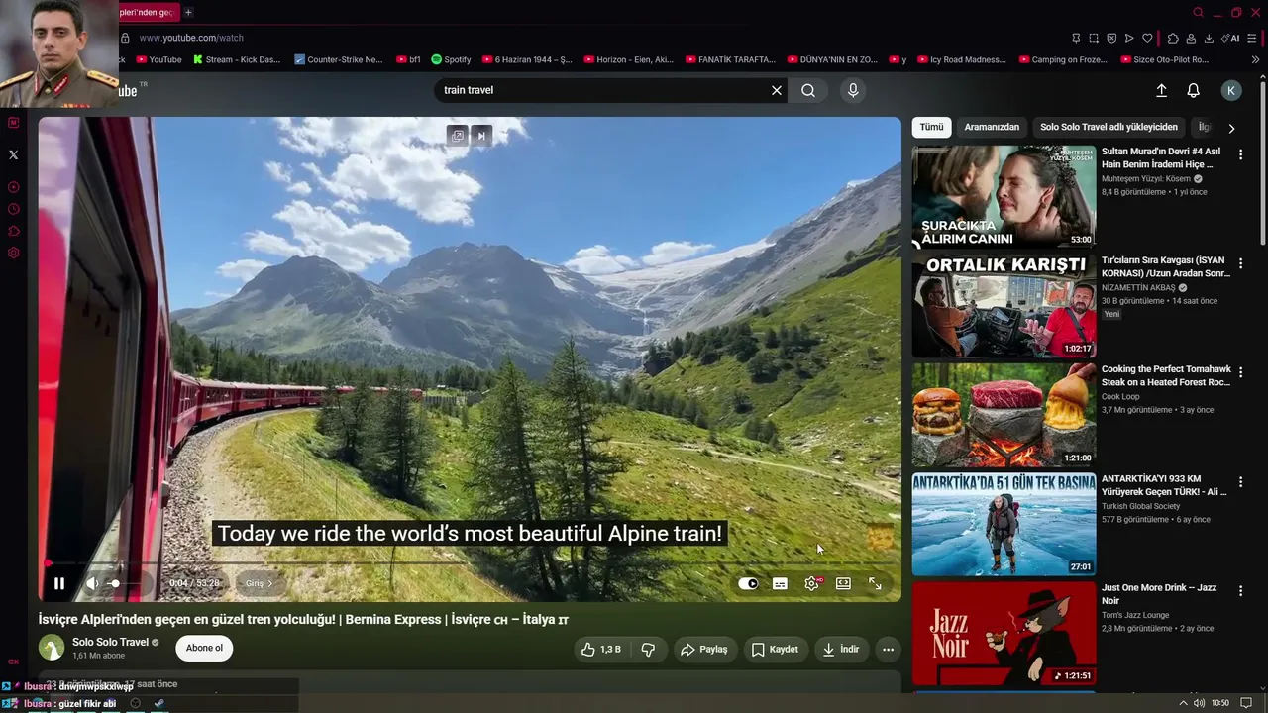Viewport: 1268px width, 713px height.
Task: Open the 'ŞURACIKTA ALIRIM CANINI' video thumbnail
Action: pyautogui.click(x=1004, y=197)
